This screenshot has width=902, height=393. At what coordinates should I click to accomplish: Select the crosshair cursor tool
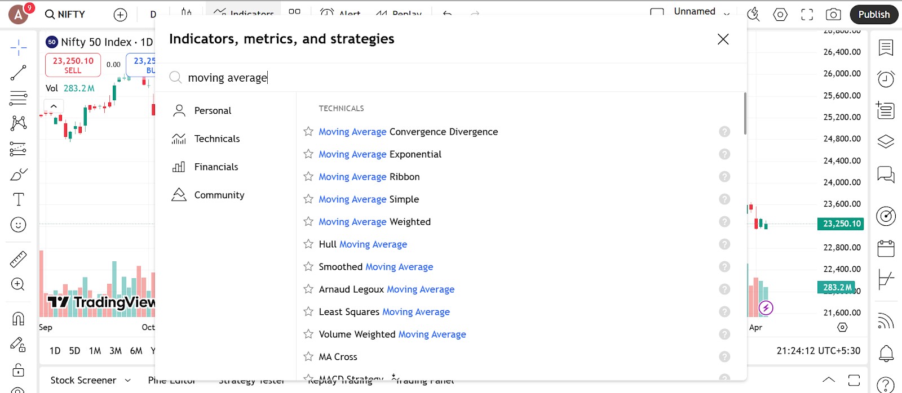point(19,48)
